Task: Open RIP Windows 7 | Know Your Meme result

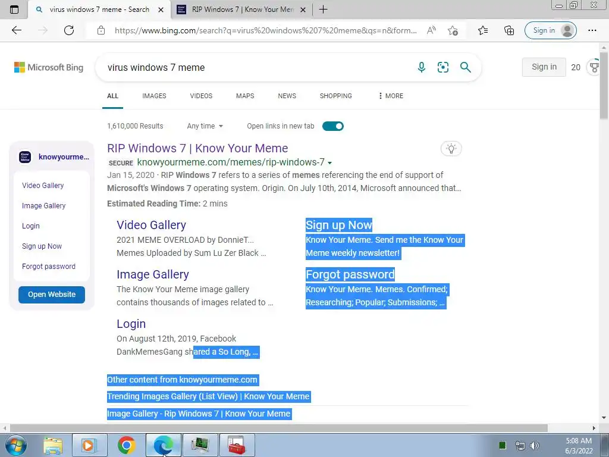Action: coord(197,148)
